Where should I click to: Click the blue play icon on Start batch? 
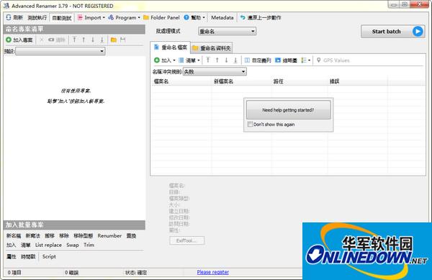click(418, 32)
